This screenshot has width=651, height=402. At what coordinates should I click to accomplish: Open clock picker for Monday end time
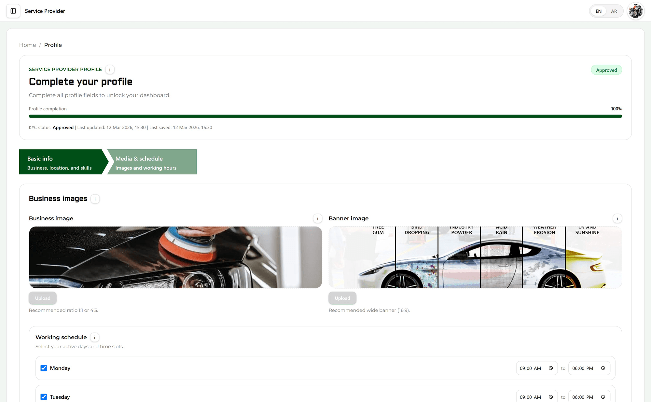(603, 368)
